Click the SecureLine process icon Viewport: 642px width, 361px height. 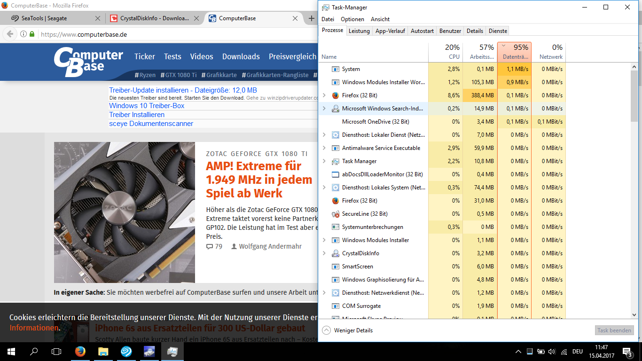click(335, 214)
